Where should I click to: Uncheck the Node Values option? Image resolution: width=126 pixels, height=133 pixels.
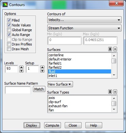click(x=9, y=25)
